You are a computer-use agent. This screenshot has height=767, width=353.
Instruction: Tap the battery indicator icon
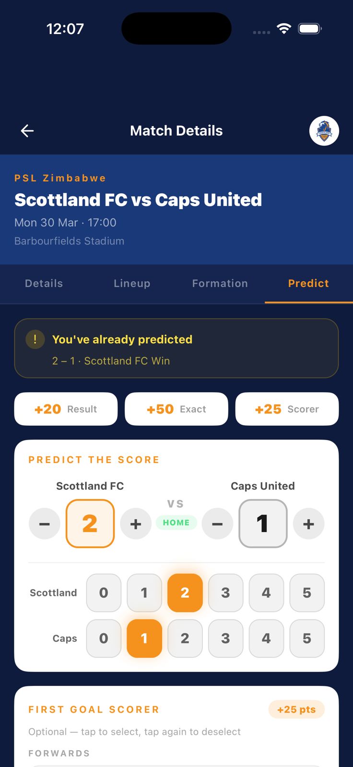309,28
